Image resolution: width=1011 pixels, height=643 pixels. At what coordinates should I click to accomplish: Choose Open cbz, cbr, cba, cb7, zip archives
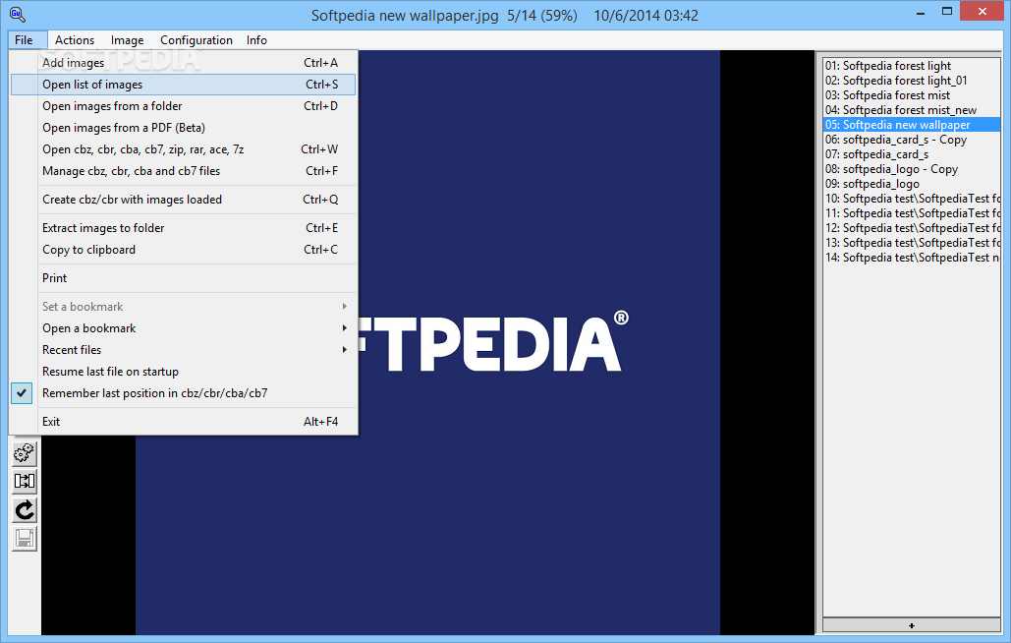click(x=184, y=149)
